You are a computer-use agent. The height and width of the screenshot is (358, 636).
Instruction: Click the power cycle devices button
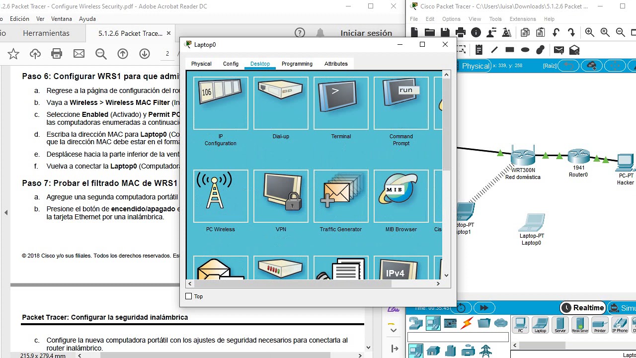tap(462, 308)
